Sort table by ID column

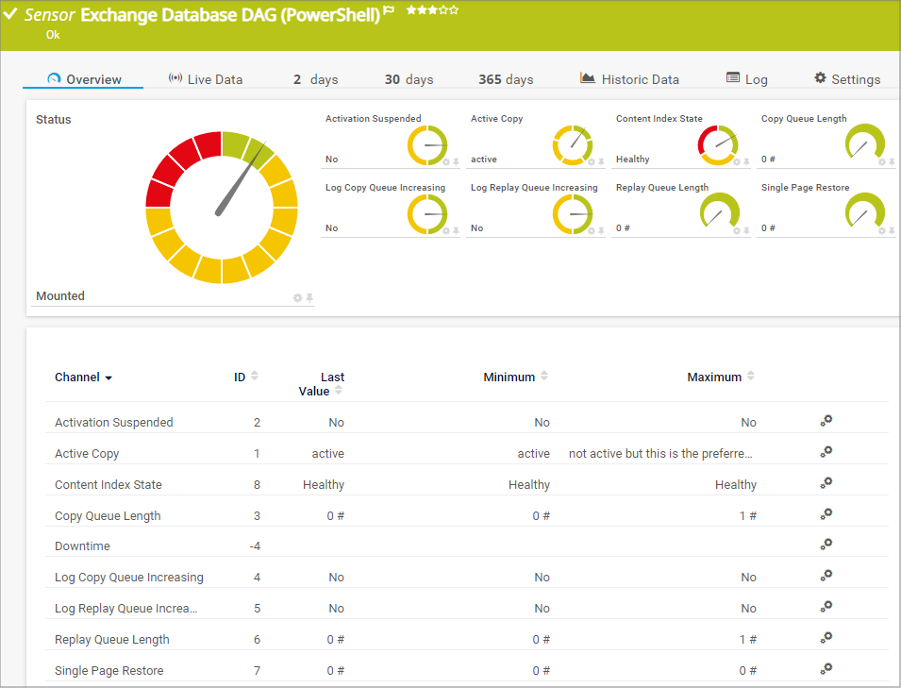(254, 377)
